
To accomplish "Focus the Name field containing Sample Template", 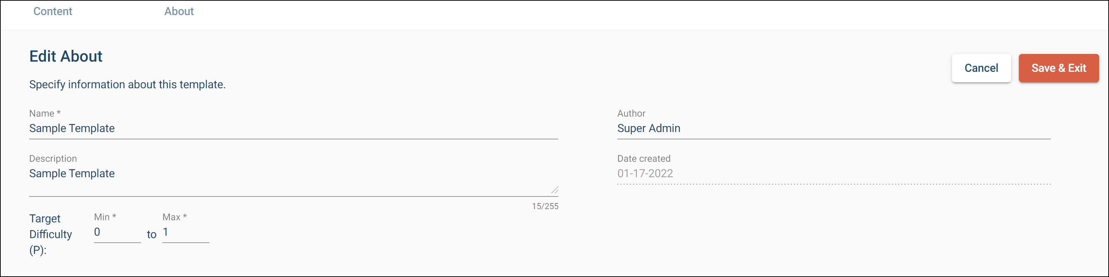I will [293, 129].
